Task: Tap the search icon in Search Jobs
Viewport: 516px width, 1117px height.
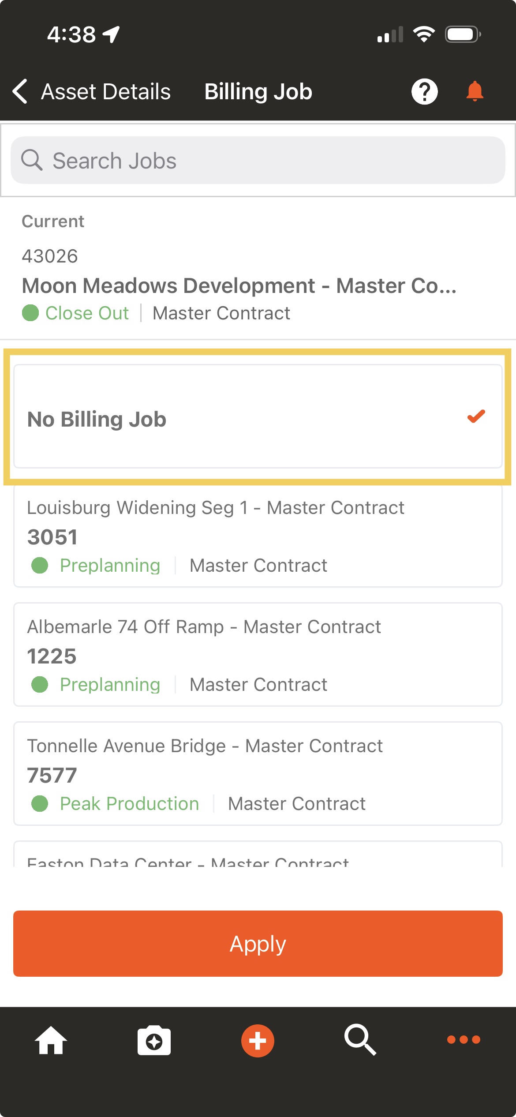Action: click(32, 160)
